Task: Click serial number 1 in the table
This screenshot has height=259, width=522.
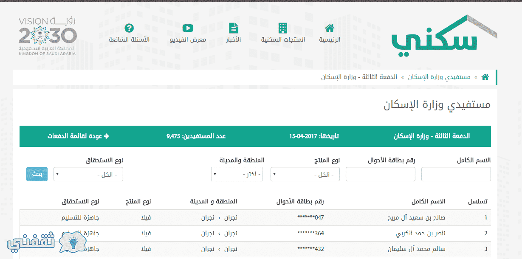Action: [x=486, y=217]
